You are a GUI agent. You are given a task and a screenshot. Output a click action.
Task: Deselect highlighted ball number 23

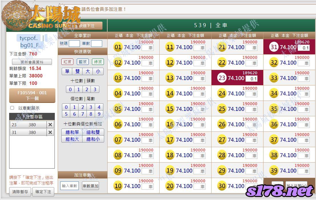click(222, 78)
